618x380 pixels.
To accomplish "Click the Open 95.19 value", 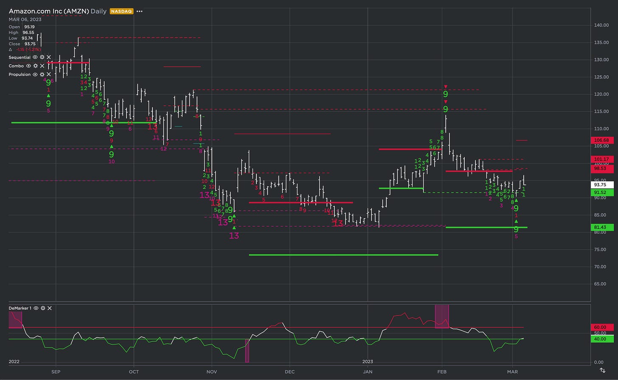I will tap(29, 27).
